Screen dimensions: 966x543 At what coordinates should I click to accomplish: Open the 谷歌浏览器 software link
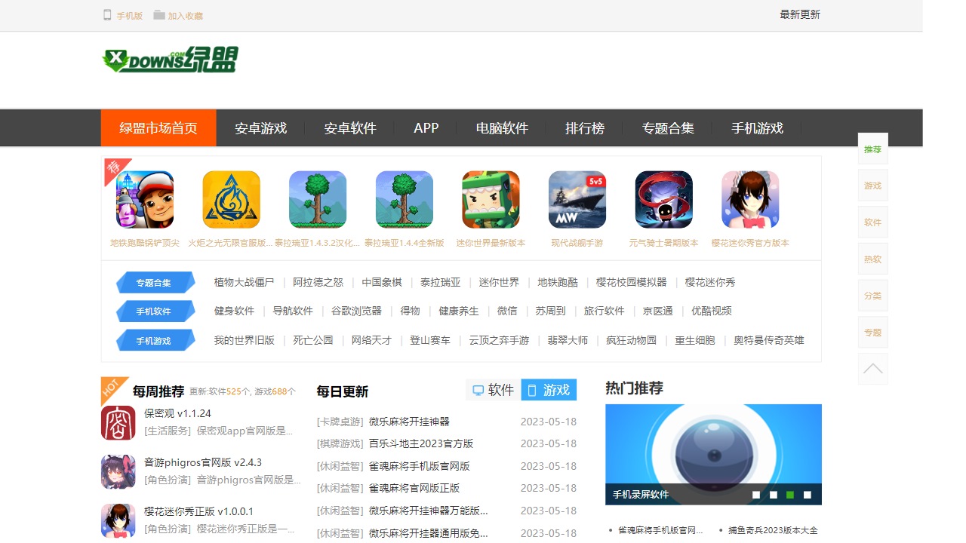click(x=357, y=311)
